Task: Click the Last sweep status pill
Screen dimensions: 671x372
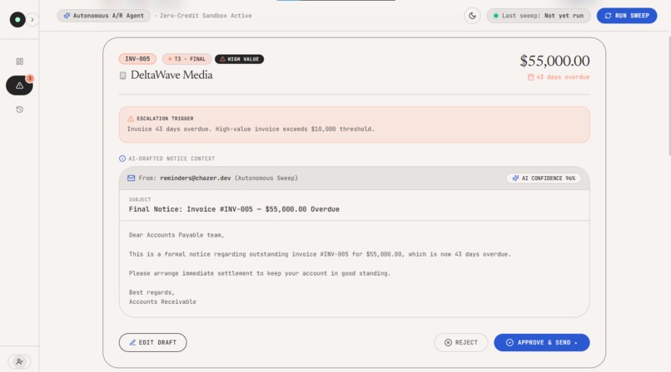Action: 539,16
